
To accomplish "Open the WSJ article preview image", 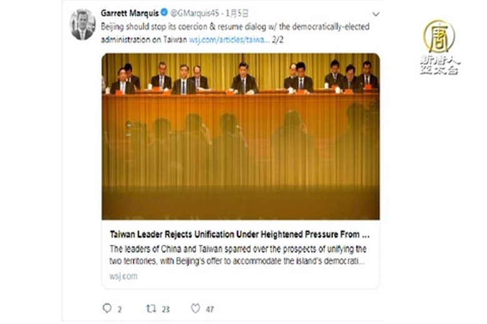I will 240,136.
